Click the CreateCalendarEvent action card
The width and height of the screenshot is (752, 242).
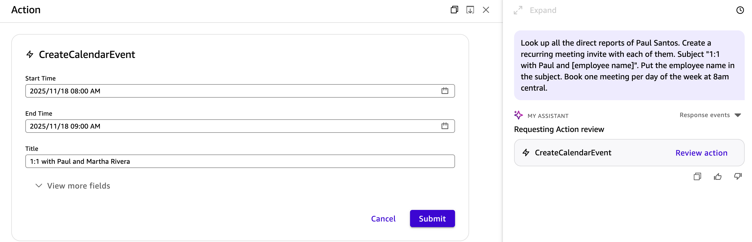coord(573,153)
